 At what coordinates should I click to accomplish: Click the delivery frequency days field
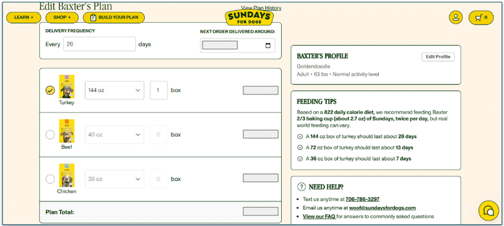coord(99,44)
